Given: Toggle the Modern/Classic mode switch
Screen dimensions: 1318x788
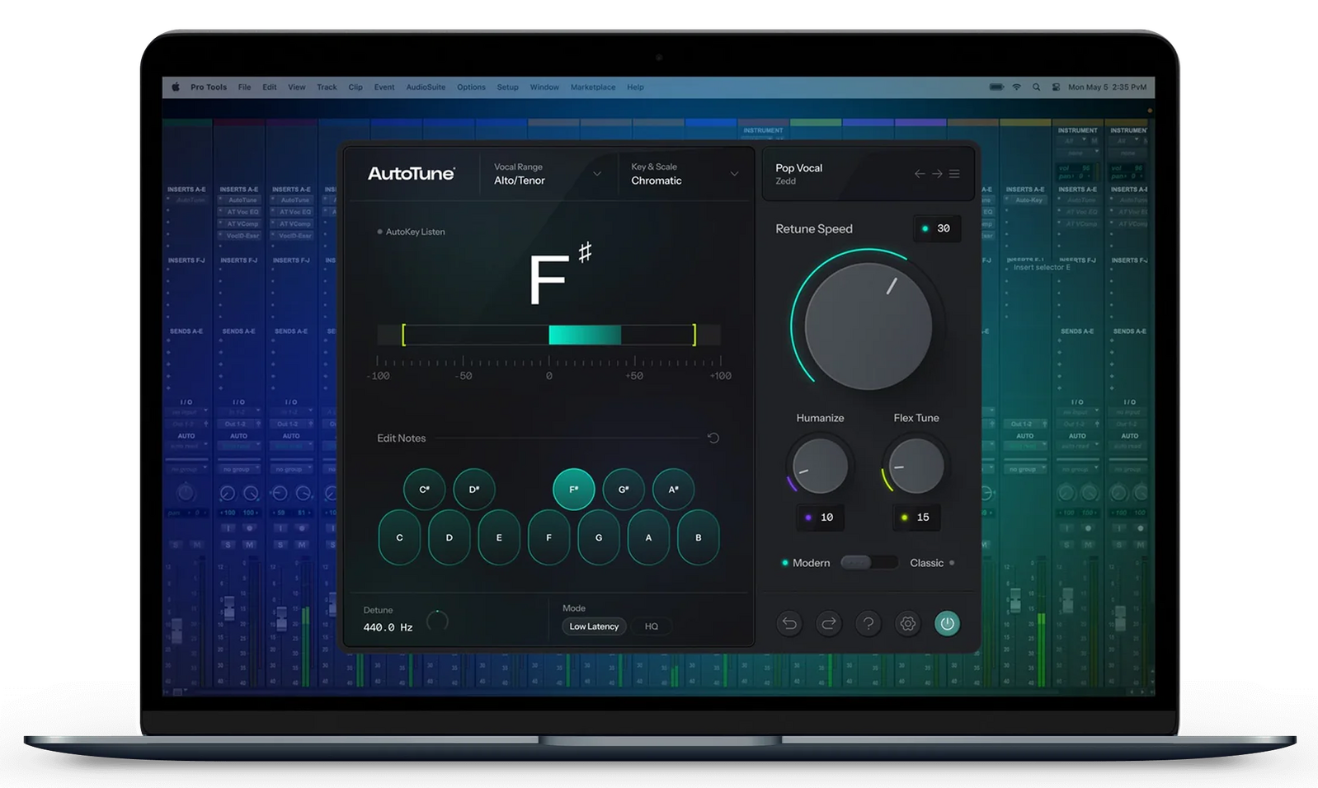Looking at the screenshot, I should (868, 563).
